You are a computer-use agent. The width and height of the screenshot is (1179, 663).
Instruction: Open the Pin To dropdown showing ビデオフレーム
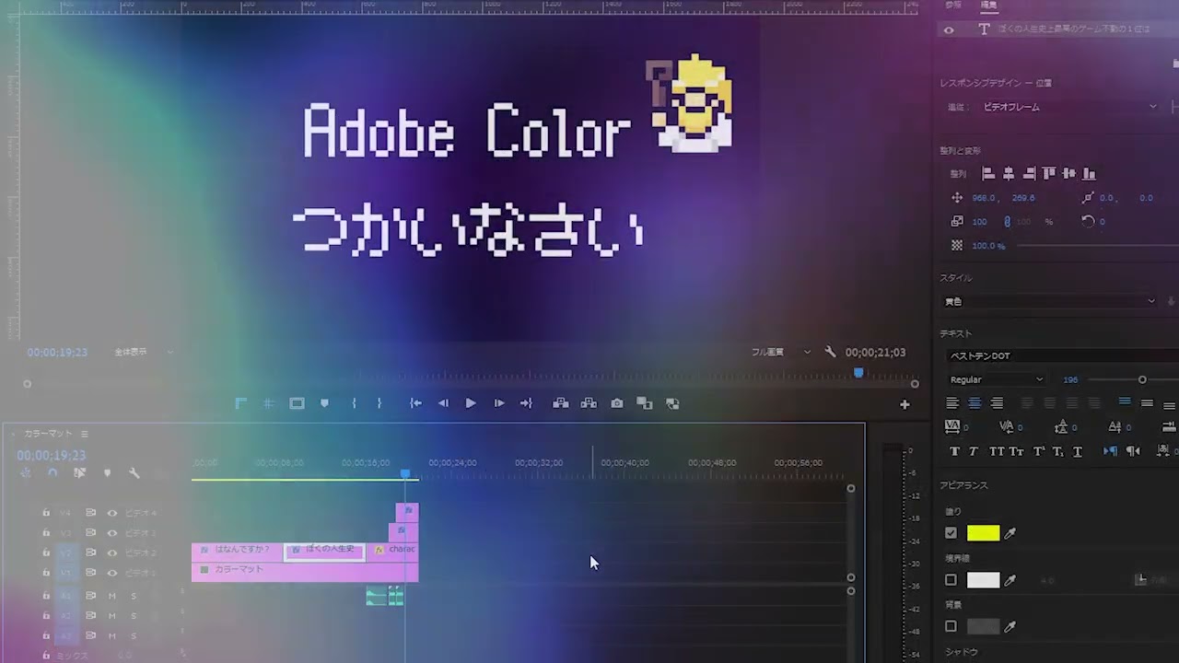[1068, 107]
